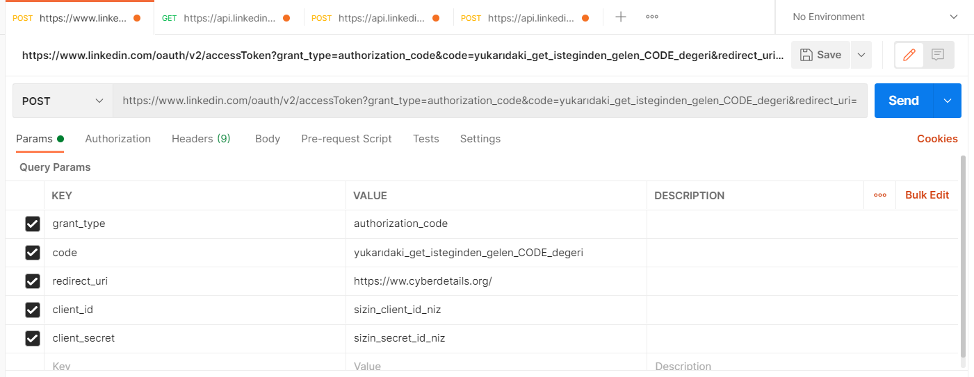Screen dimensions: 974x377
Task: Click the grant_type description cell
Action: point(802,224)
